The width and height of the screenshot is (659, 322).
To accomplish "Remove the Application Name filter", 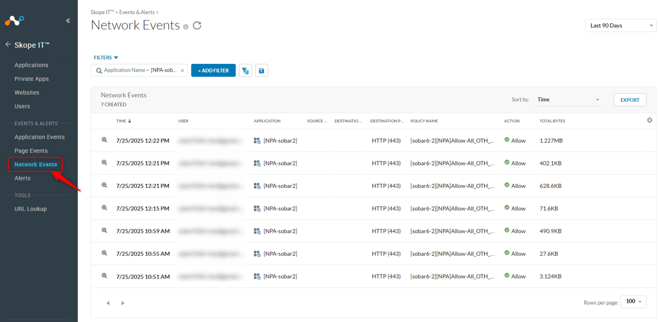I will tap(182, 71).
